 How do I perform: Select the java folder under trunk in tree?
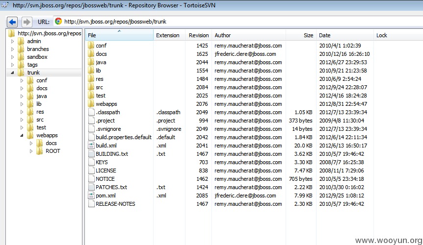point(42,96)
